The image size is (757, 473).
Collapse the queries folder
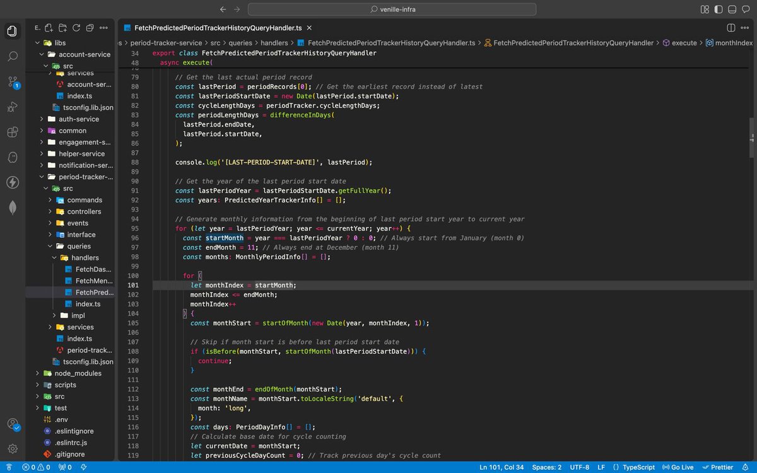pyautogui.click(x=71, y=246)
